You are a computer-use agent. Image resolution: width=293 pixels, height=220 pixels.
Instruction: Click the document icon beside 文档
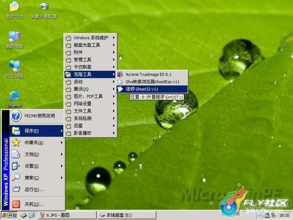[x=16, y=154]
